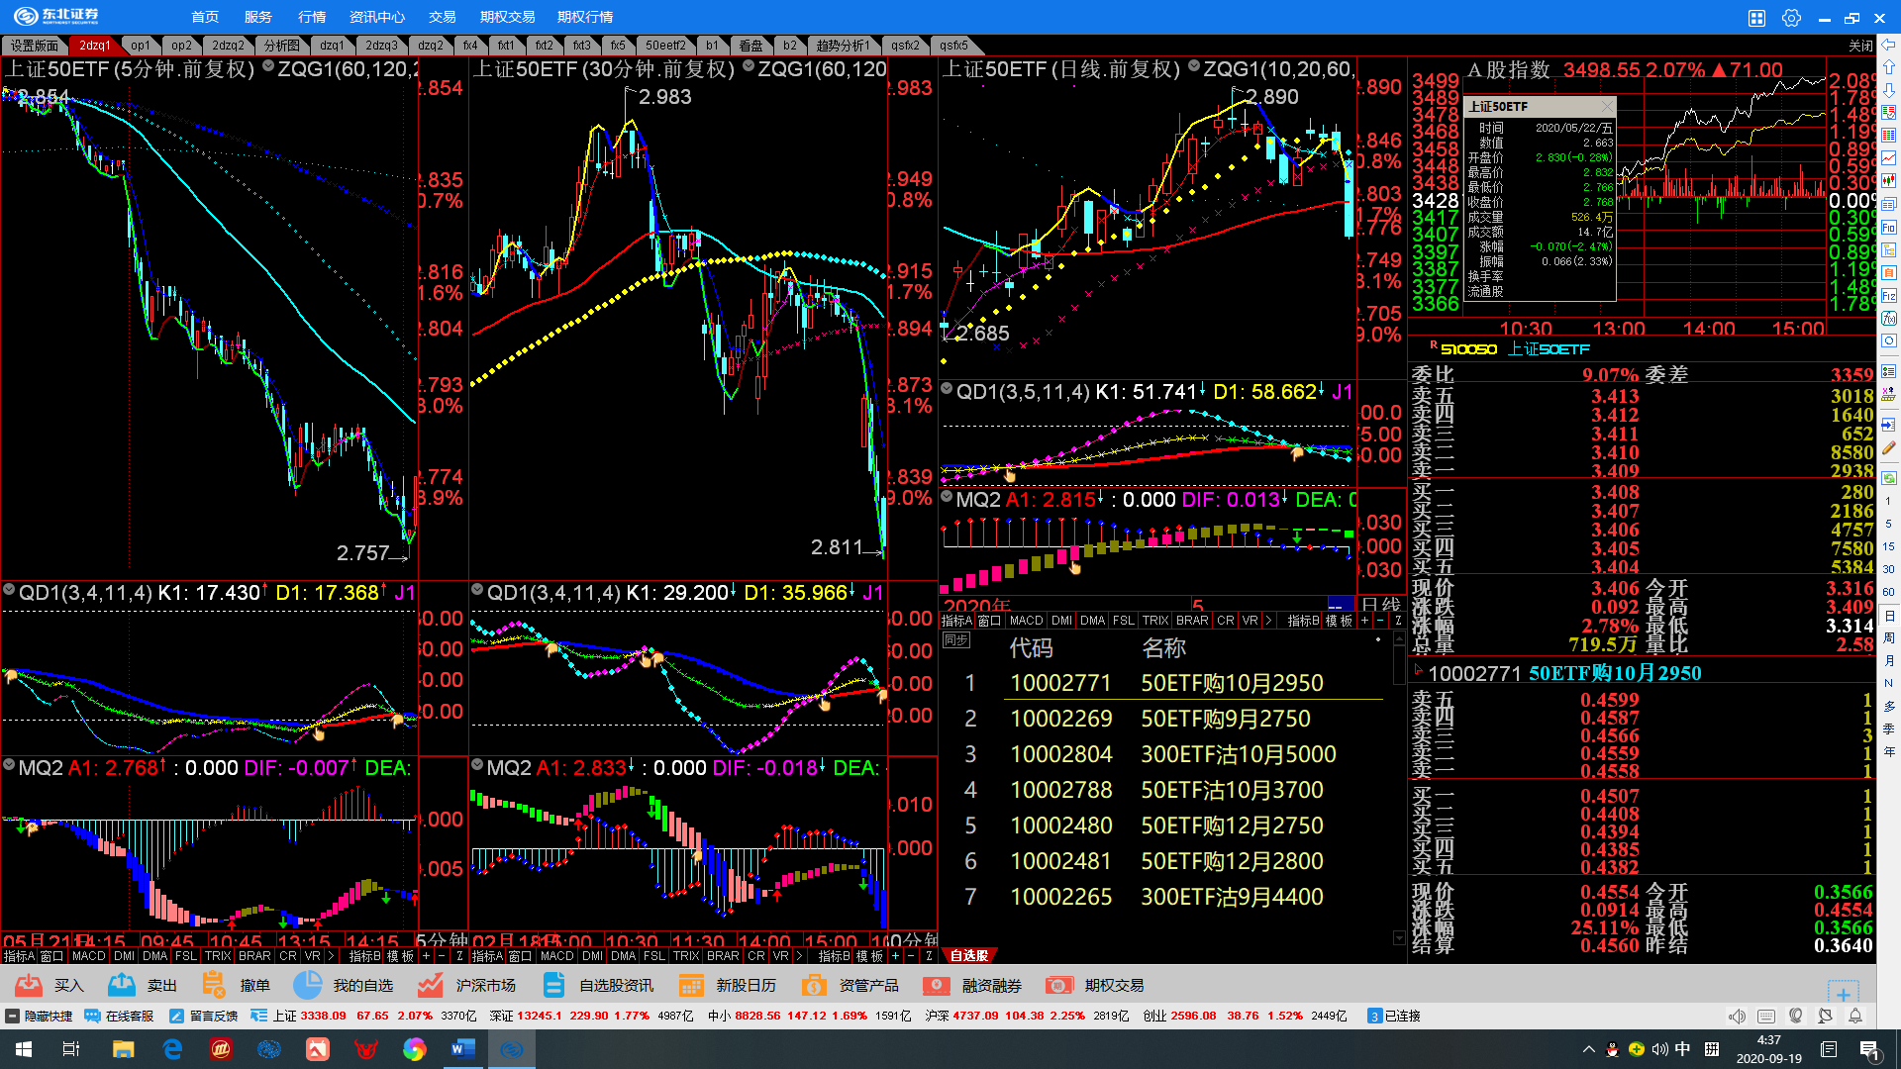Click settings gear icon in title bar

pos(1791,18)
